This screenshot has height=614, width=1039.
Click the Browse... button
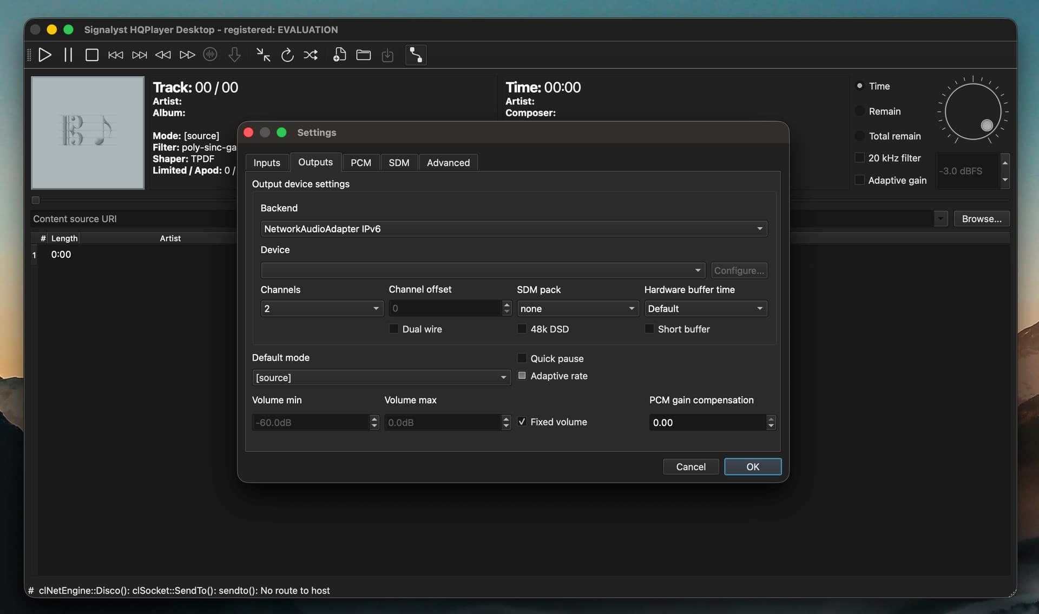981,219
